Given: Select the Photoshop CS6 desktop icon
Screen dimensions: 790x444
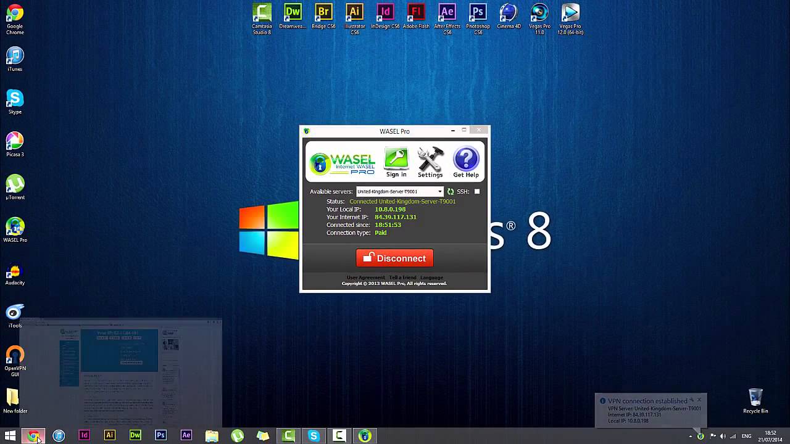Looking at the screenshot, I should tap(478, 19).
